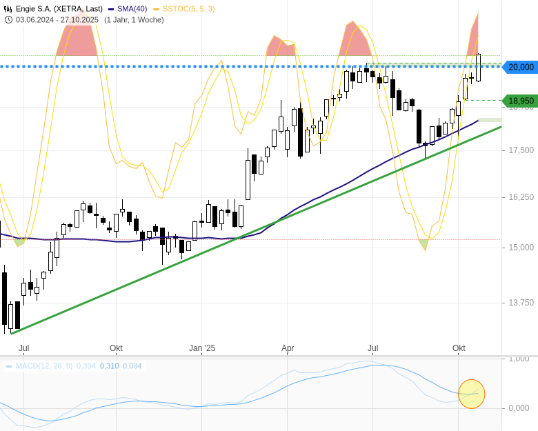Screen dimensions: 538x431
Task: Select the Apr label on the time axis
Action: pos(288,348)
